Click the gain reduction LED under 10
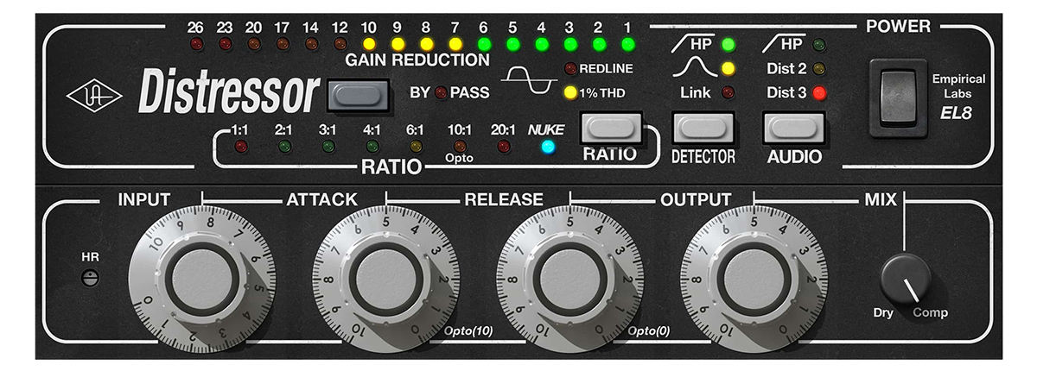The image size is (1037, 371). point(369,42)
